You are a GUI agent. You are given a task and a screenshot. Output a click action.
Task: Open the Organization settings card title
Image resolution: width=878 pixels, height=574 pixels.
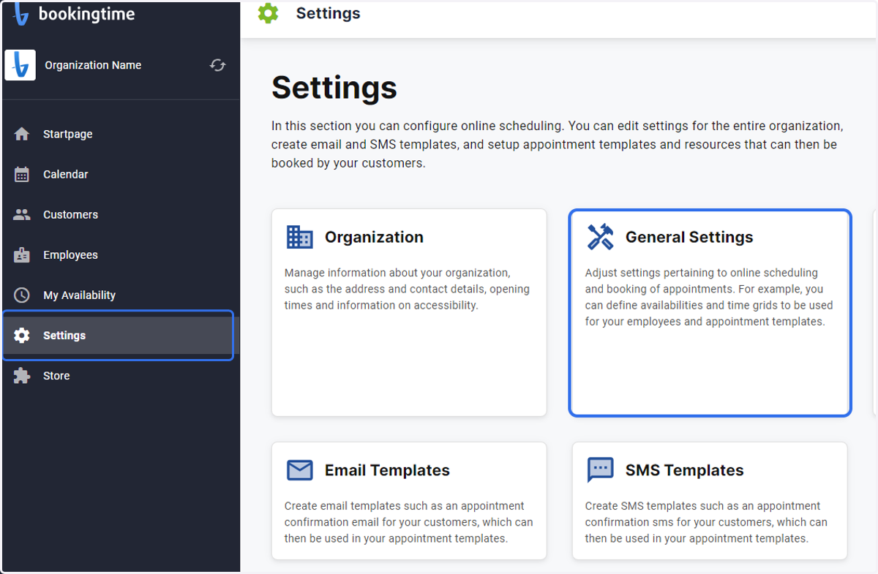click(x=374, y=237)
